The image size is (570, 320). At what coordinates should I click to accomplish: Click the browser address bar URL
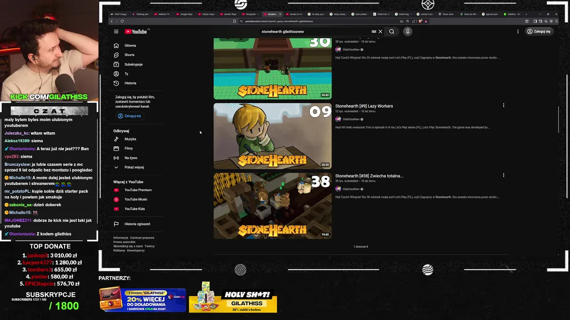pos(279,21)
